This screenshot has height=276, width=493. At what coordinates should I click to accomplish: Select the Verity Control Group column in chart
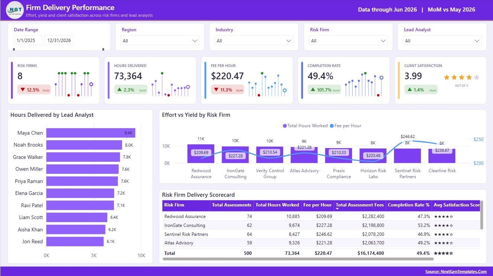tap(270, 155)
